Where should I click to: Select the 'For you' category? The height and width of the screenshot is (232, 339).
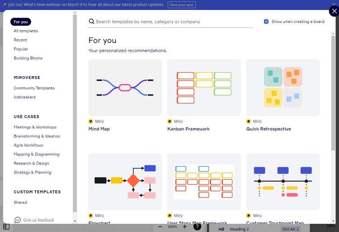21,22
